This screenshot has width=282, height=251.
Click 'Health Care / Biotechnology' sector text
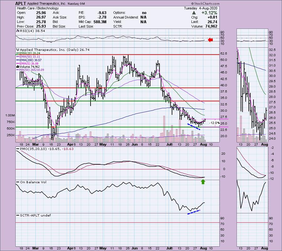(38, 8)
